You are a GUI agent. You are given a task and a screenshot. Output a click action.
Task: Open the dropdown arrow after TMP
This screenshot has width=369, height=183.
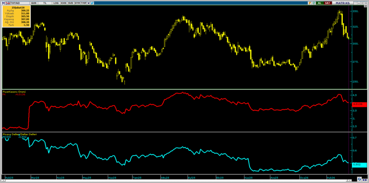[88, 3]
